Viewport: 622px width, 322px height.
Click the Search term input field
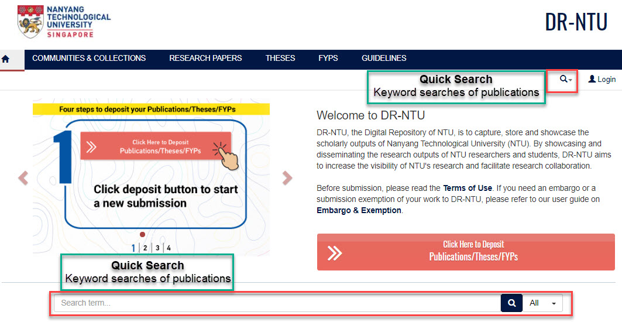point(277,303)
